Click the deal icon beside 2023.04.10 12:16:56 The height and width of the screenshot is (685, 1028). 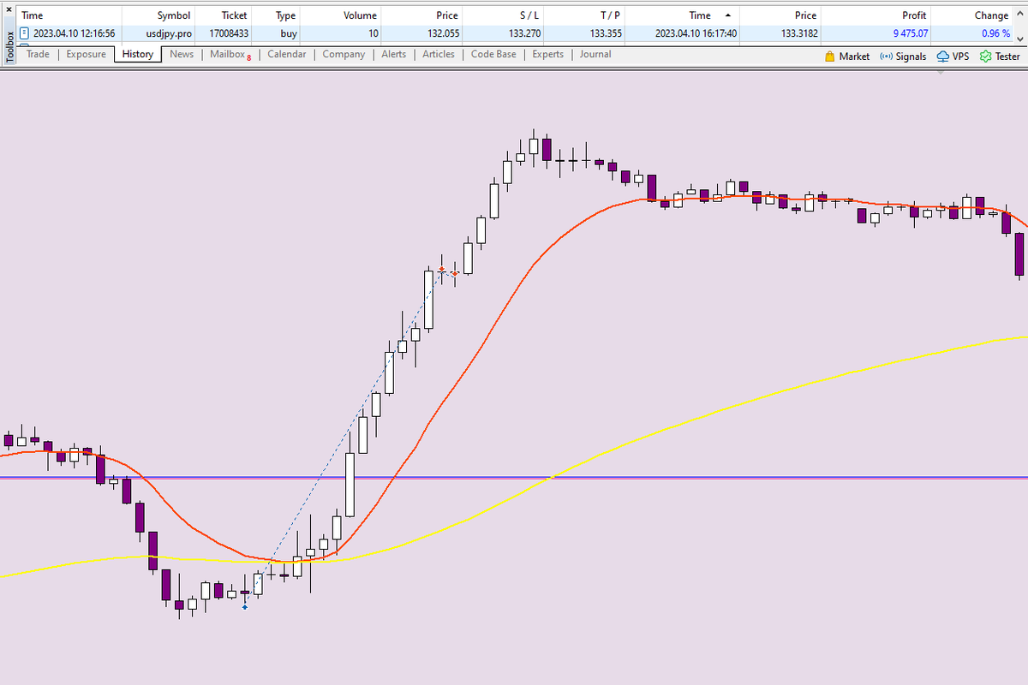click(25, 33)
